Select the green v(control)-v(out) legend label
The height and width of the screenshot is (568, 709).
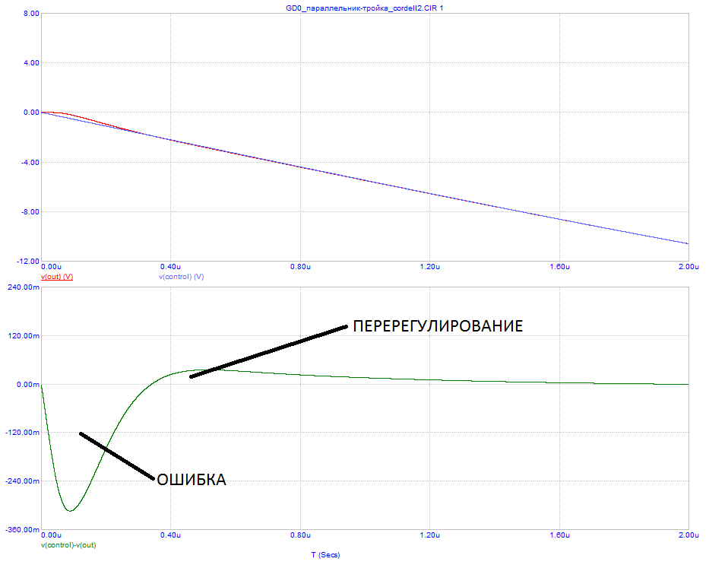[x=68, y=545]
